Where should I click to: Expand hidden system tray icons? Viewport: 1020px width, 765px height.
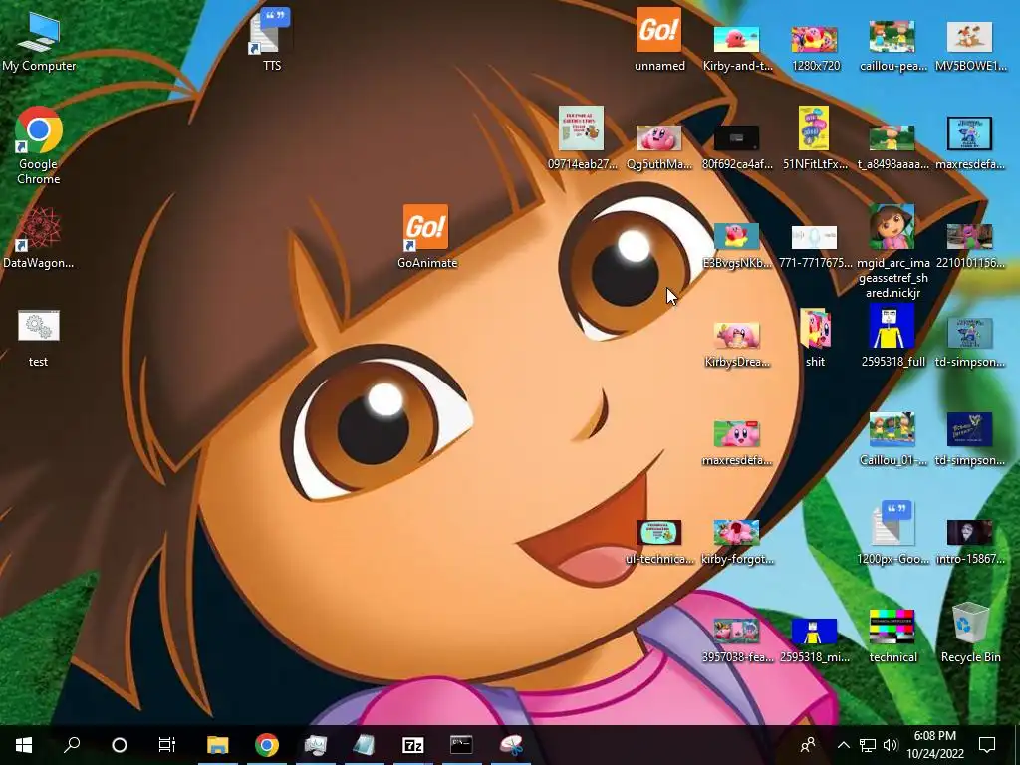[843, 745]
